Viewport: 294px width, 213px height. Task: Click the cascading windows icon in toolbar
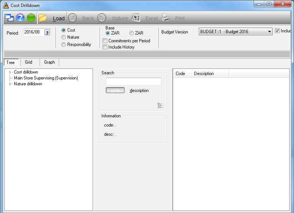[9, 18]
